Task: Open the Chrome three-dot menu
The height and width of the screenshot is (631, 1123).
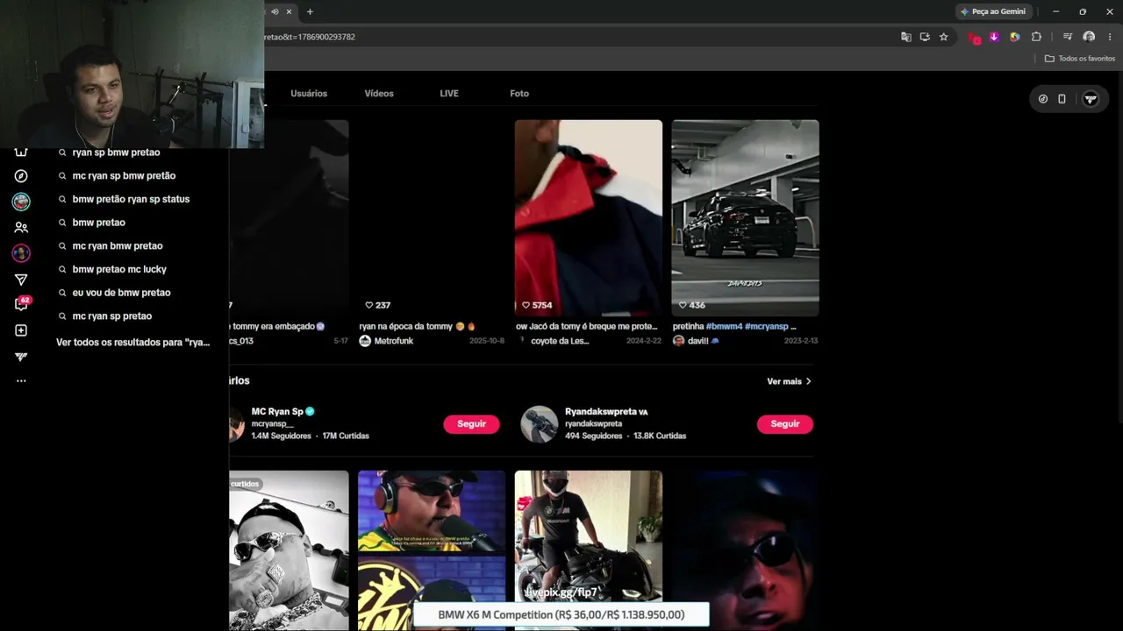Action: (1110, 37)
